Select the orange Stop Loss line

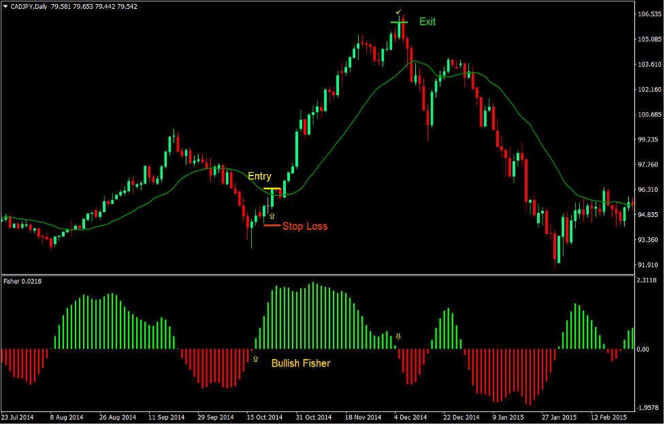(x=272, y=225)
